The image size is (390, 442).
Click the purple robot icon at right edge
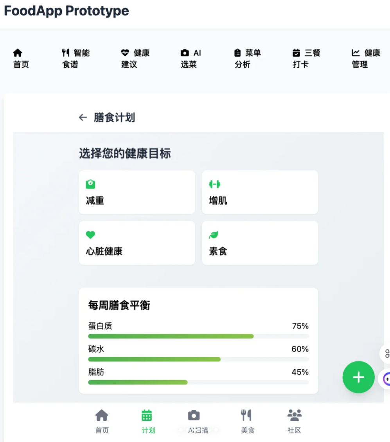pyautogui.click(x=386, y=379)
